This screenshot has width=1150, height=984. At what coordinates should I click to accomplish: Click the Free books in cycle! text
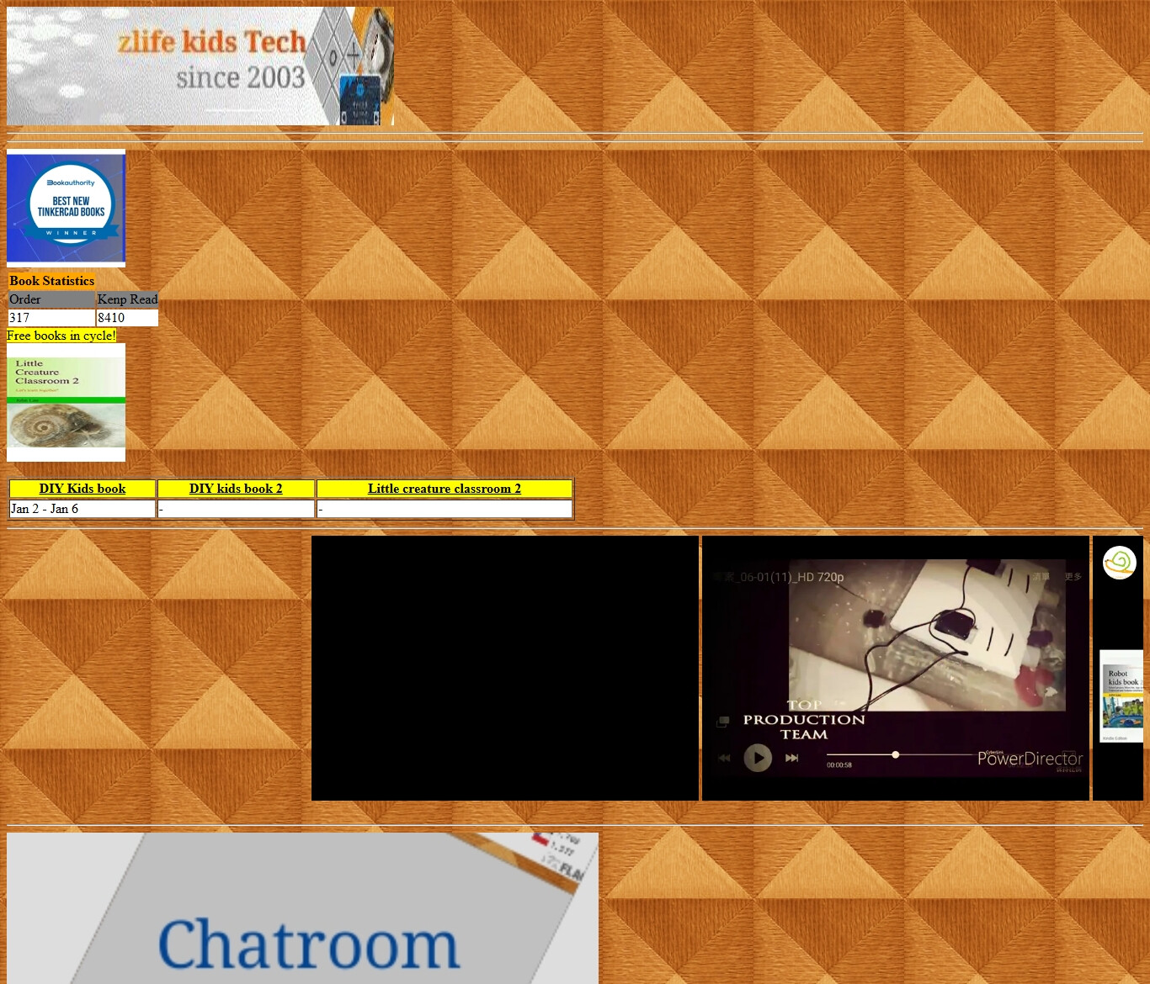[x=61, y=336]
